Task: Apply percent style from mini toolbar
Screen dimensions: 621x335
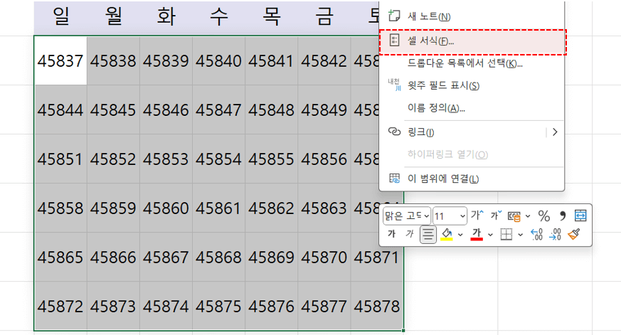Action: (544, 216)
